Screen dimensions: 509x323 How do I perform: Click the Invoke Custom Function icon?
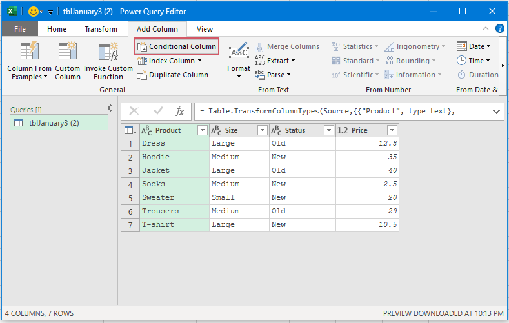coord(108,52)
